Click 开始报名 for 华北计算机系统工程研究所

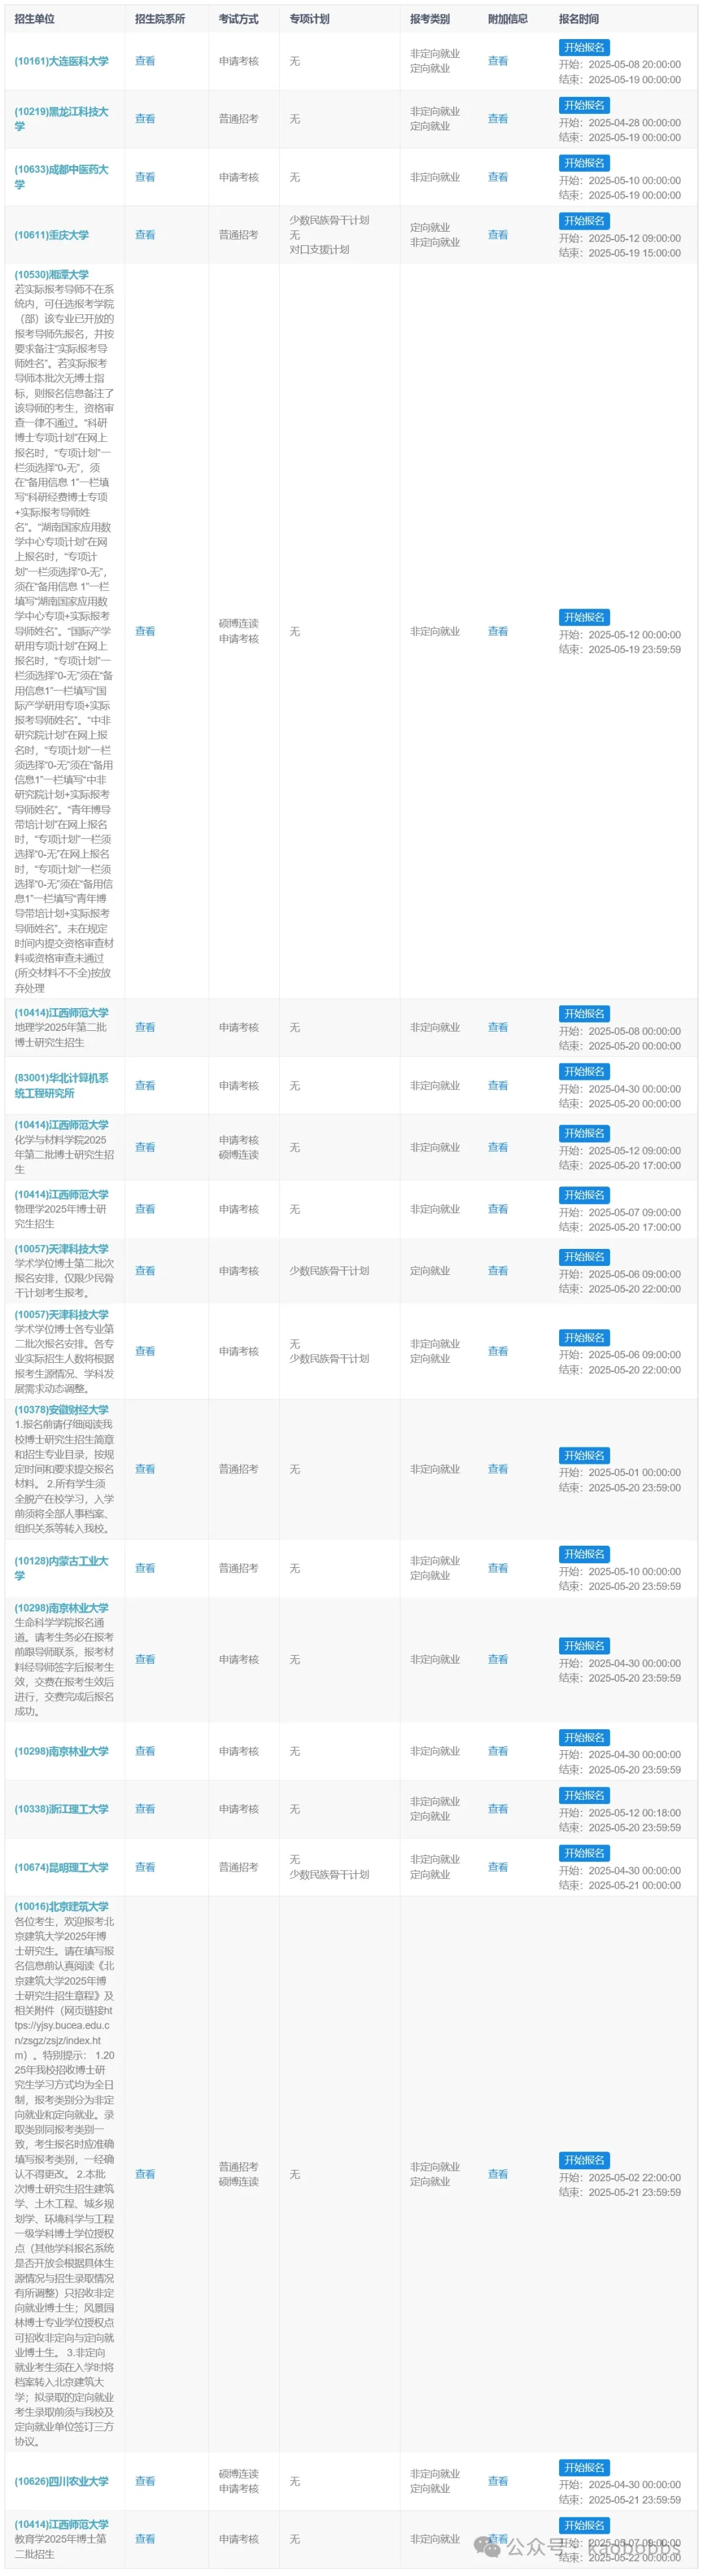click(x=584, y=1072)
